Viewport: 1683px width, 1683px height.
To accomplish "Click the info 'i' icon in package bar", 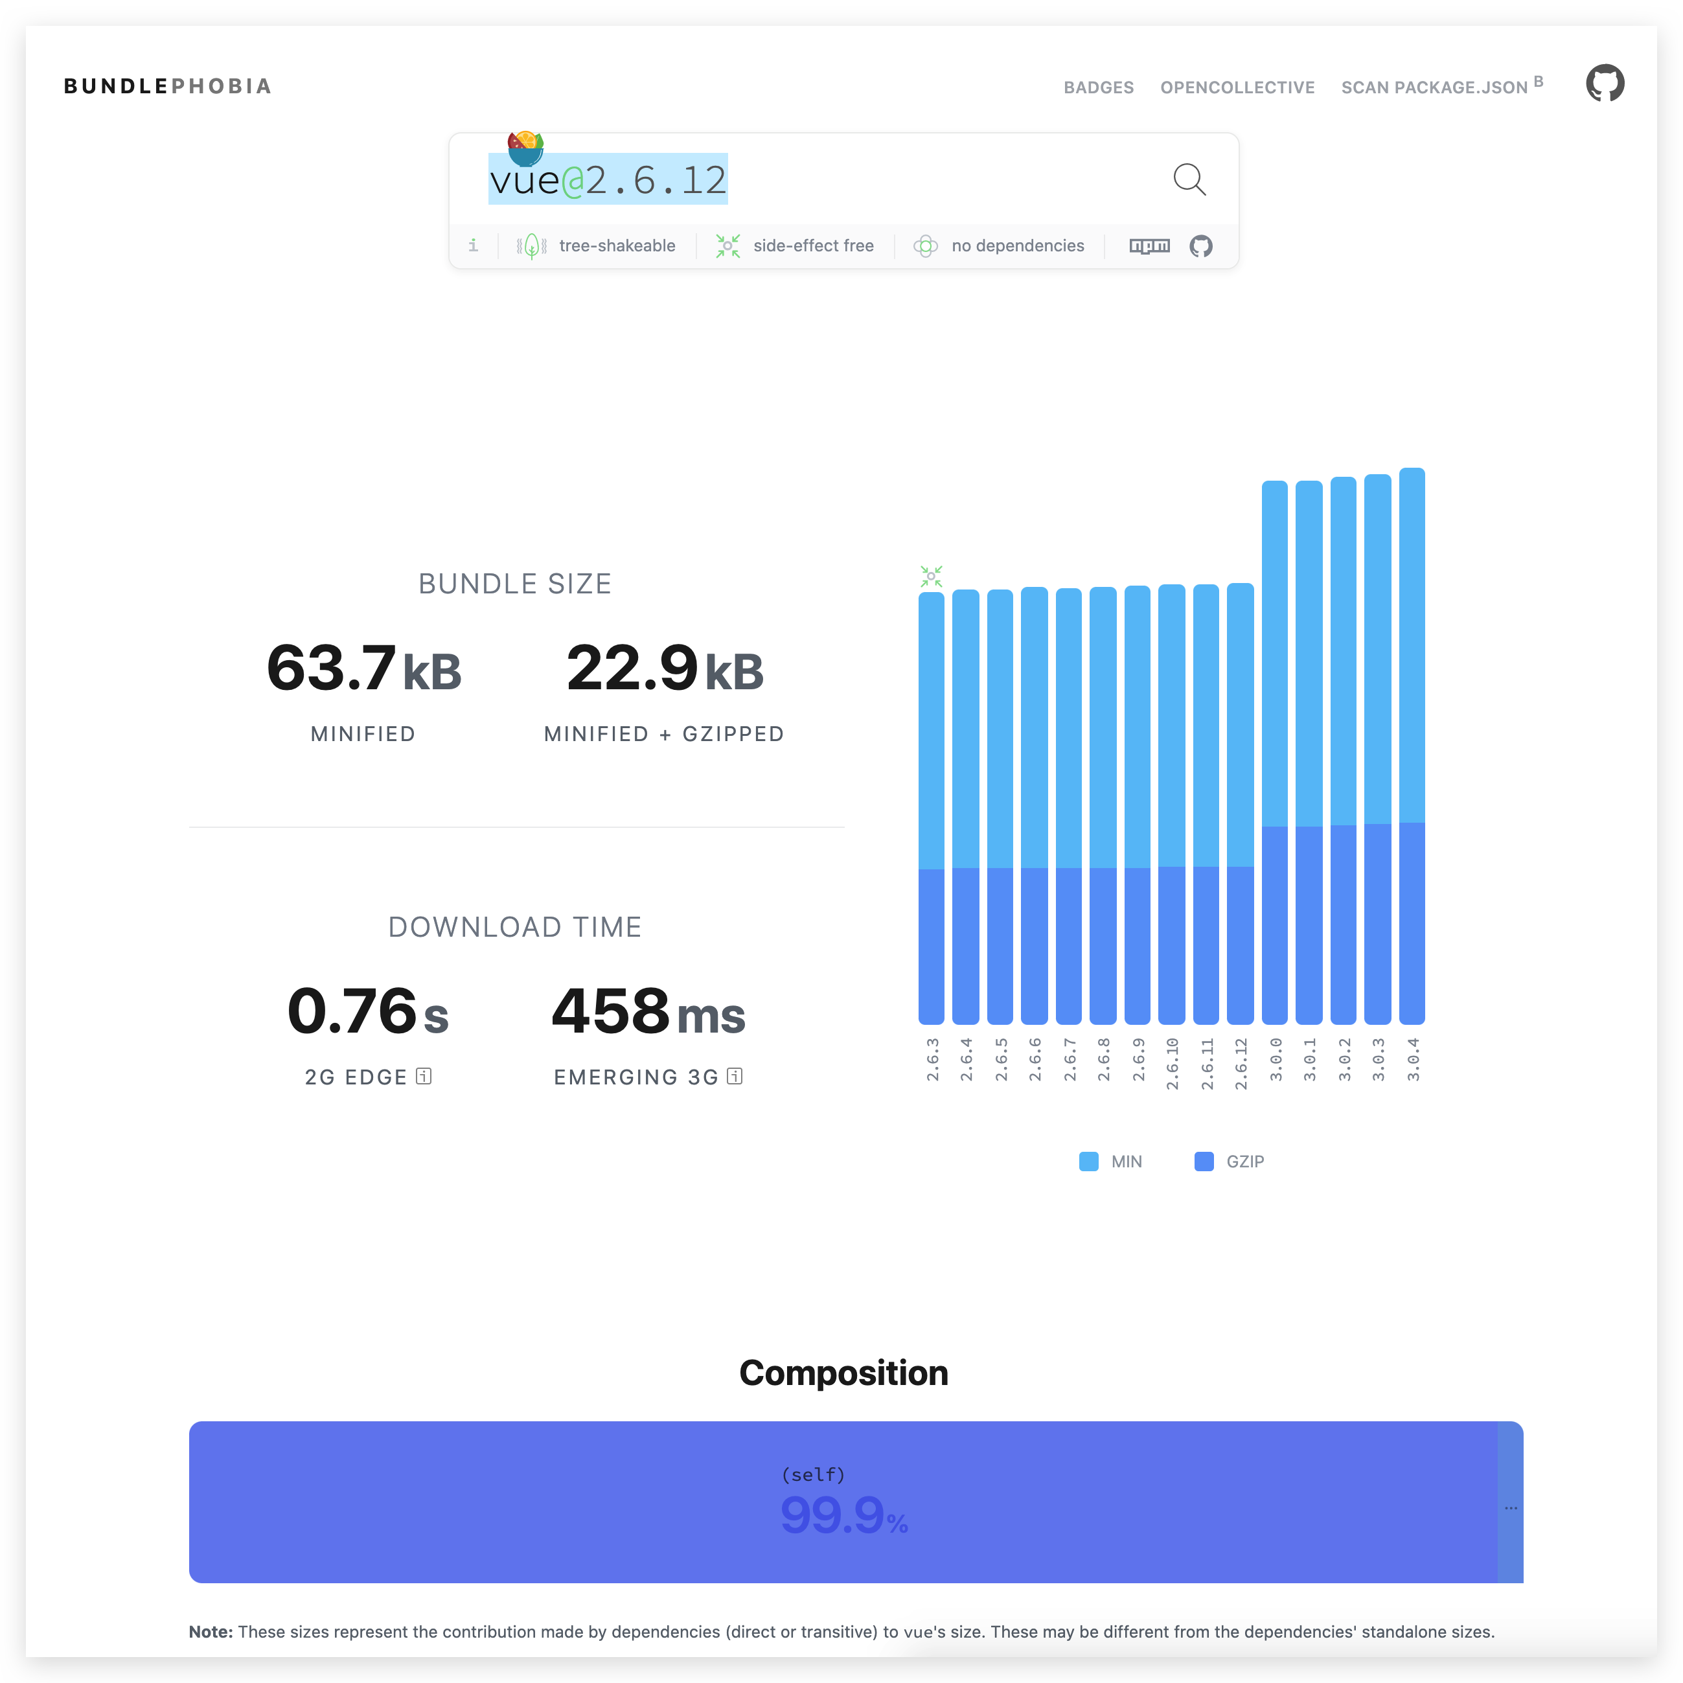I will click(x=473, y=246).
